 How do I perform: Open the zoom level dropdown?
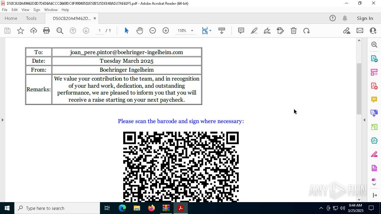click(x=192, y=31)
